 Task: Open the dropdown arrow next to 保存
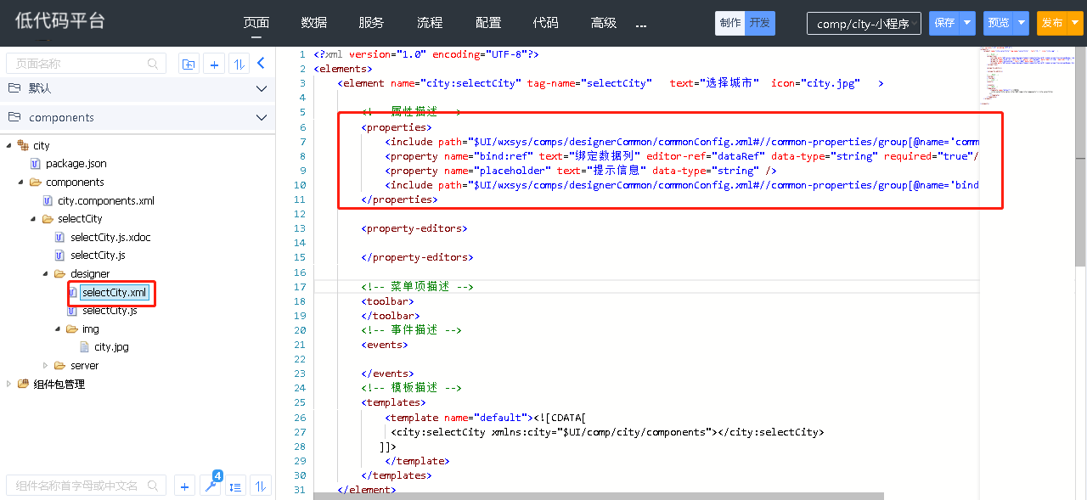coord(967,23)
